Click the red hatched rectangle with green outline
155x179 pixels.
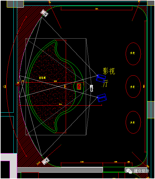(79, 86)
